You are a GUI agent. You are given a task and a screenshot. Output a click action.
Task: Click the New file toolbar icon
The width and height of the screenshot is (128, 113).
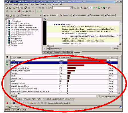click(x=7, y=8)
